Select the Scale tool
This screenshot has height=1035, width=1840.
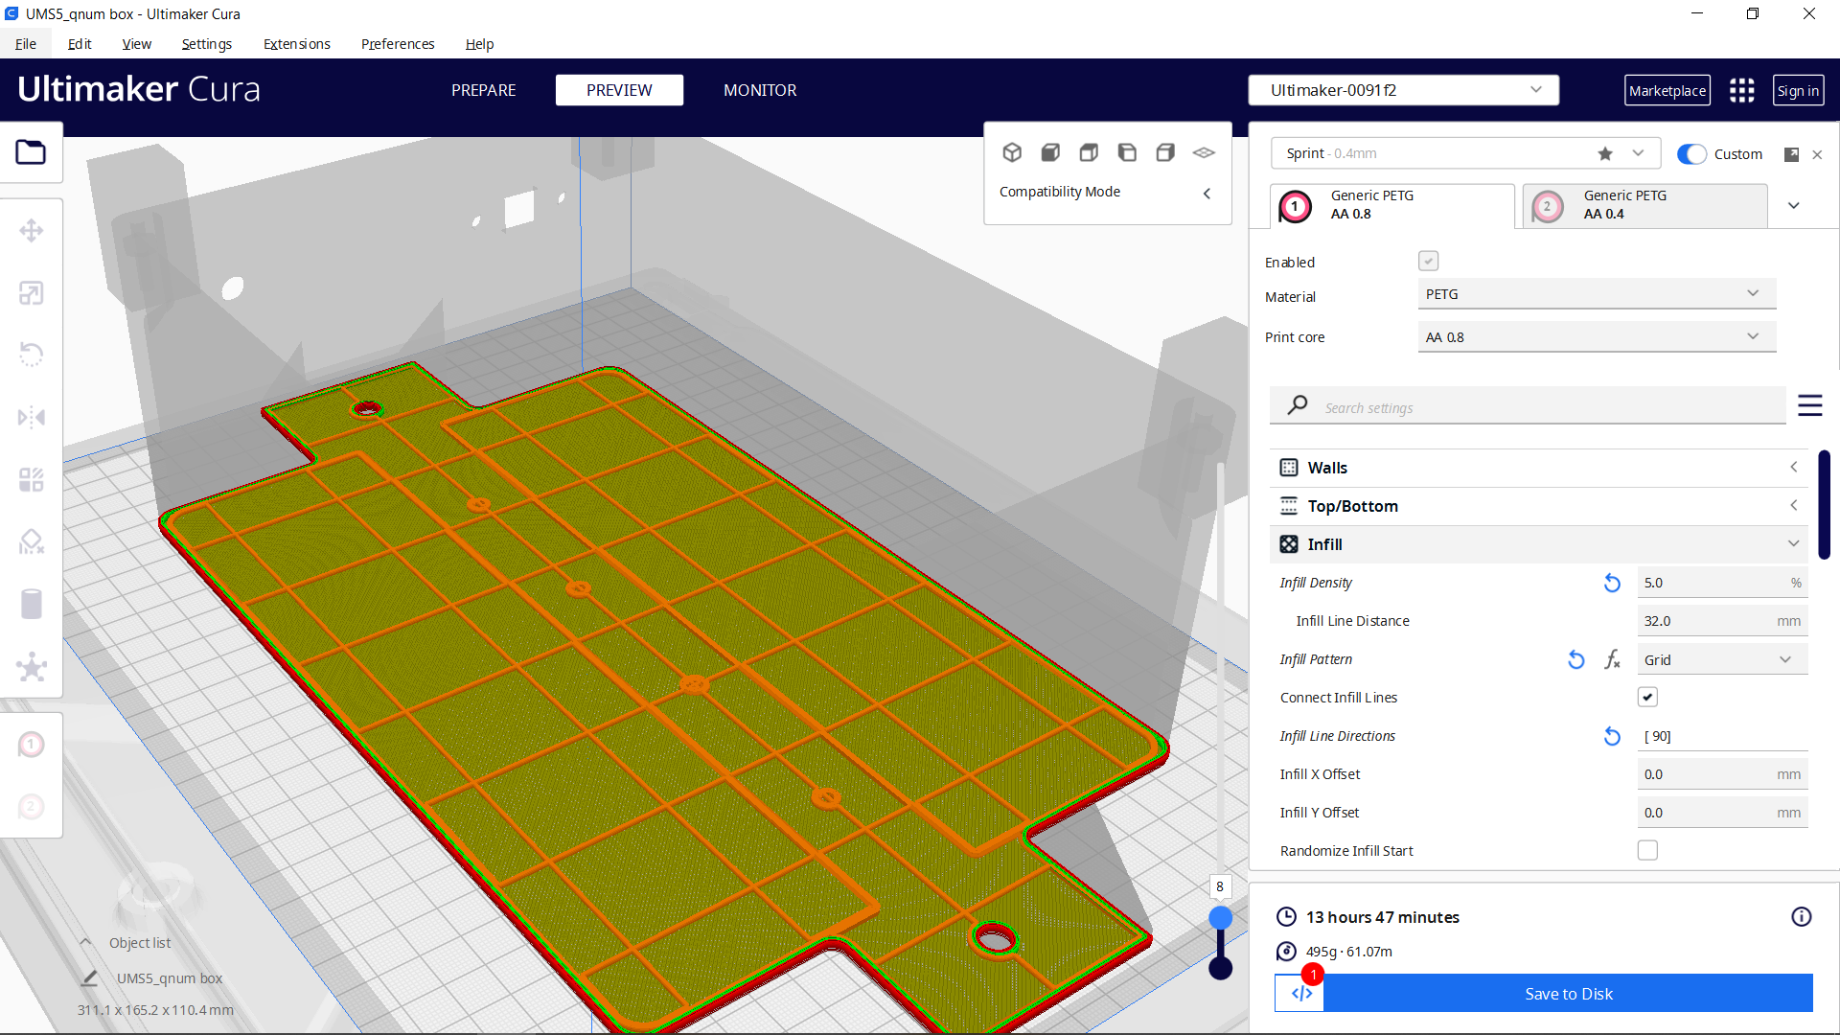(32, 292)
